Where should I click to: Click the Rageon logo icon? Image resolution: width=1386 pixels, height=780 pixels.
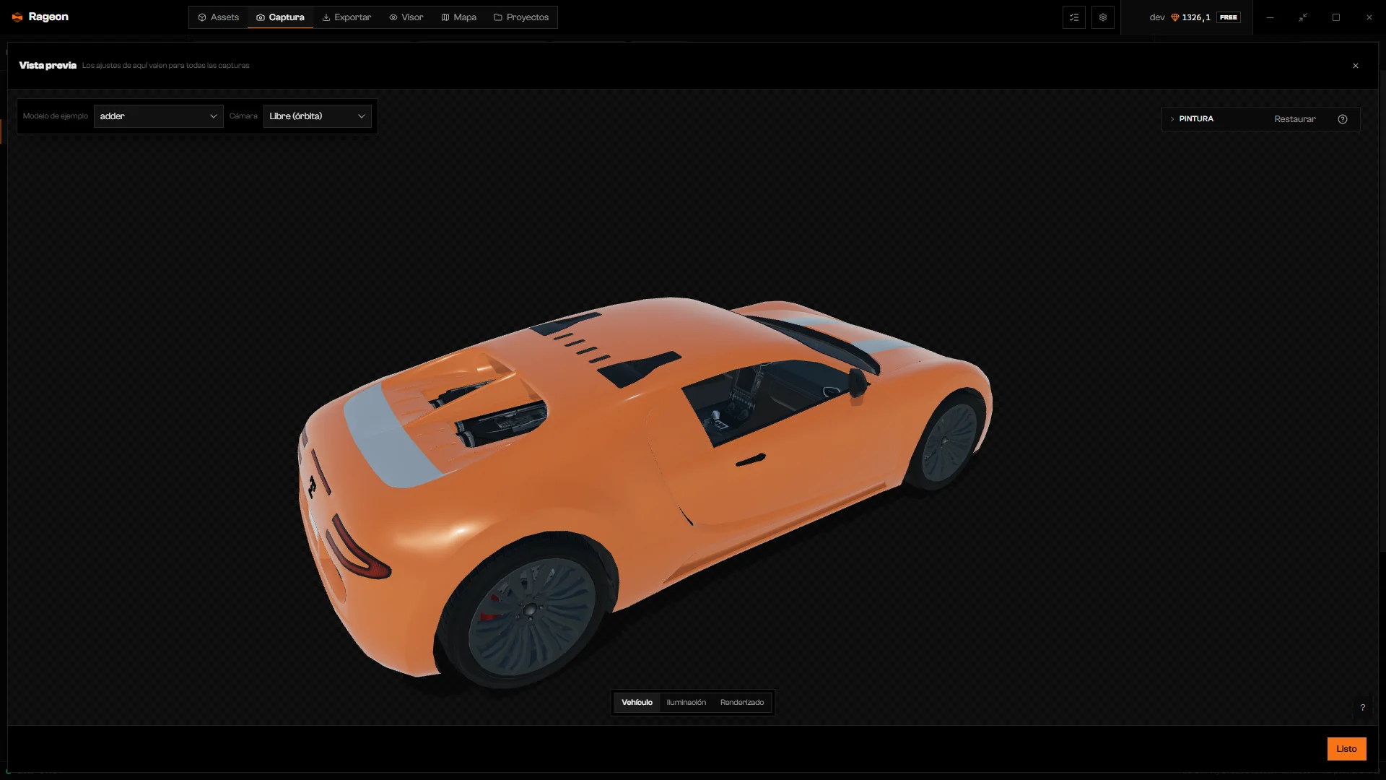pyautogui.click(x=17, y=17)
